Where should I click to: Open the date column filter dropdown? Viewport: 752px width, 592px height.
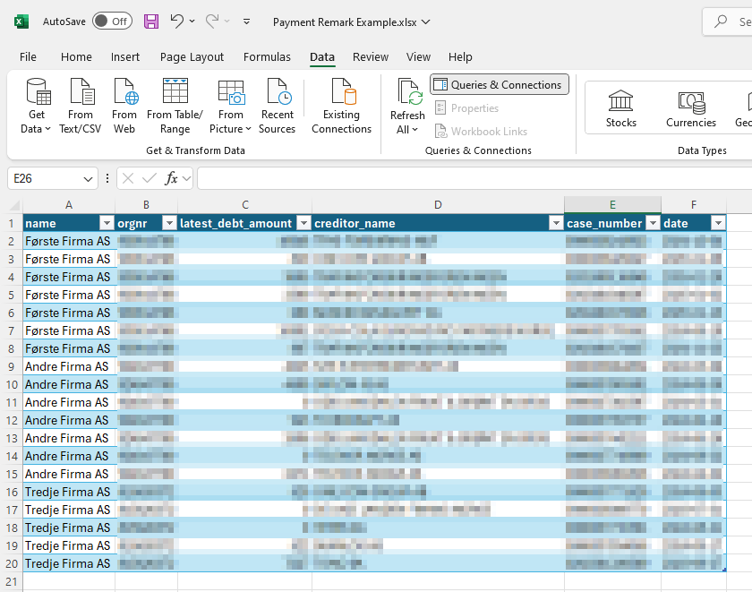[718, 223]
